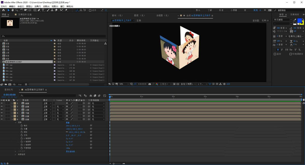Viewport: 305px width, 165px height.
Task: Open the 帮助(H) menu
Action: coord(70,6)
